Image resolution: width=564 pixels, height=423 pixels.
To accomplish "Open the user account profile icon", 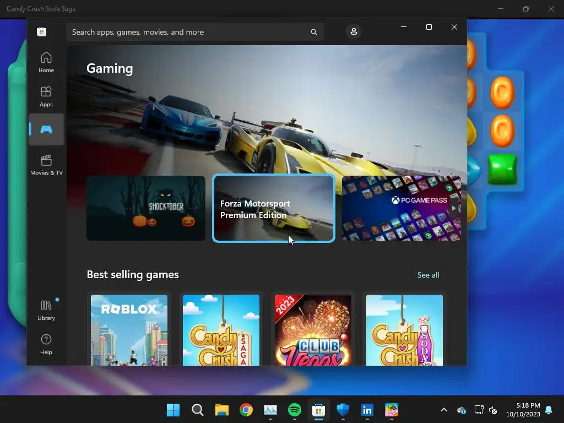I will tap(354, 31).
